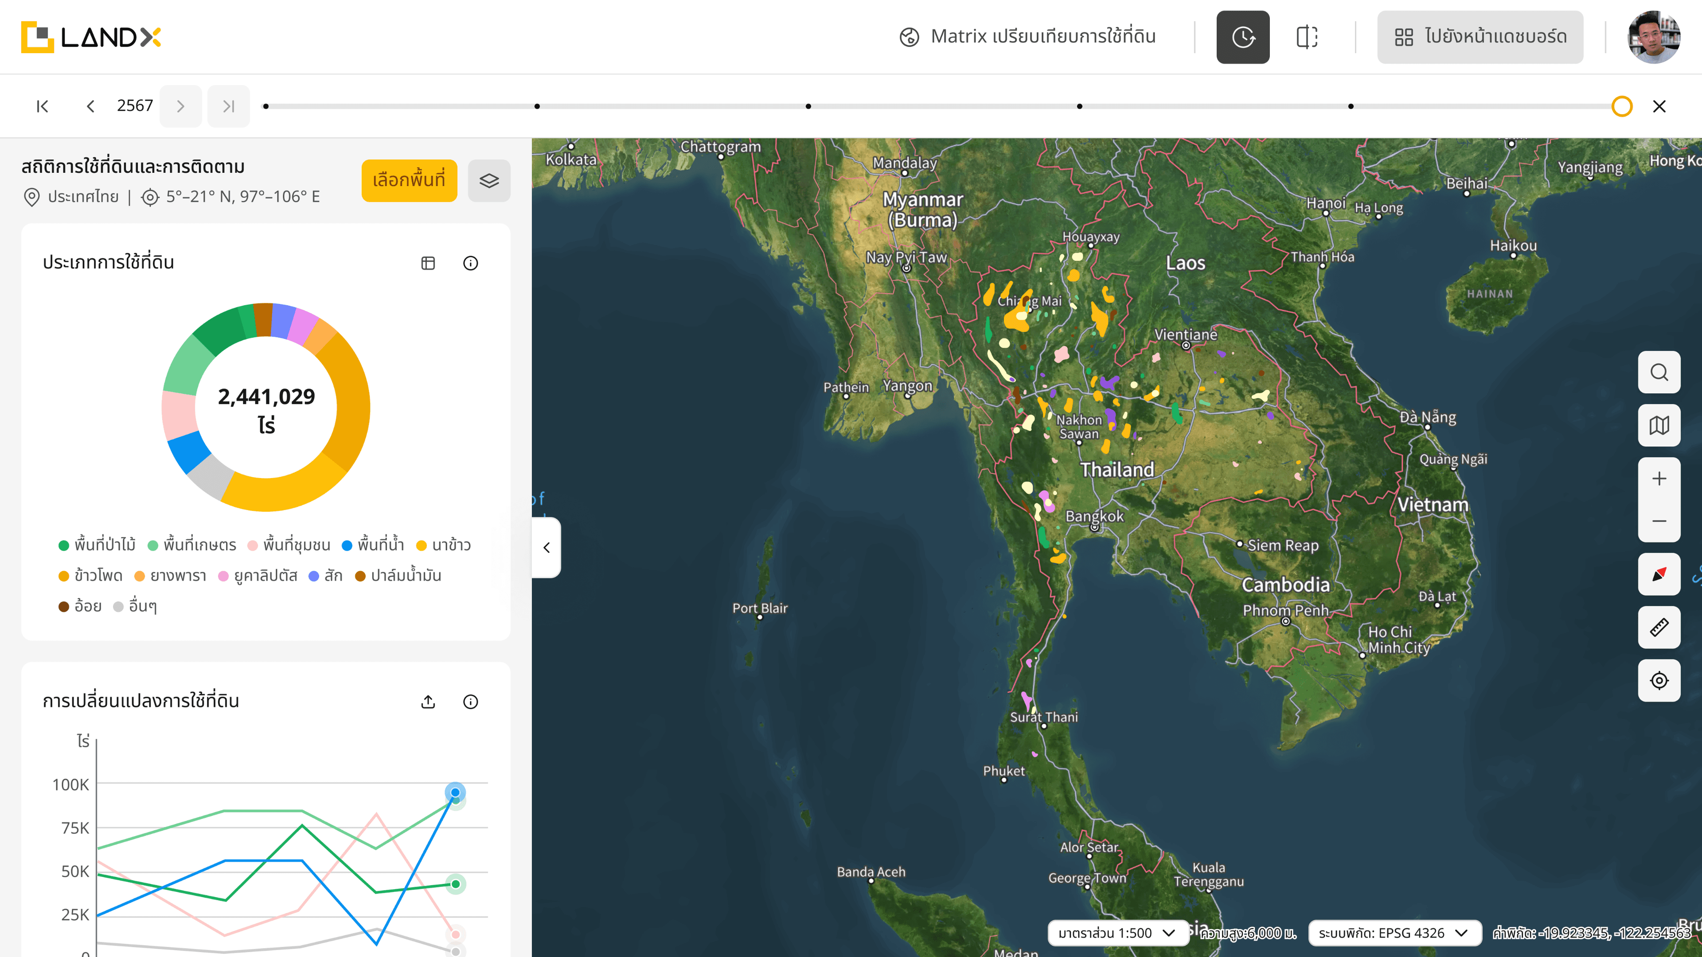1702x957 pixels.
Task: Go to next year
Action: [180, 106]
